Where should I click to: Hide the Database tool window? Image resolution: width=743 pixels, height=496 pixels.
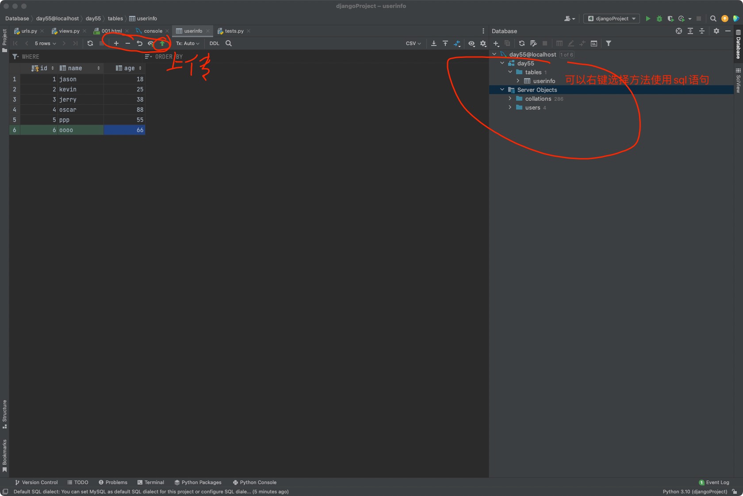(x=728, y=31)
